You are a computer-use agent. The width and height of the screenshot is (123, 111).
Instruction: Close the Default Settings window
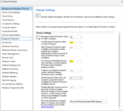pyautogui.click(x=122, y=2)
